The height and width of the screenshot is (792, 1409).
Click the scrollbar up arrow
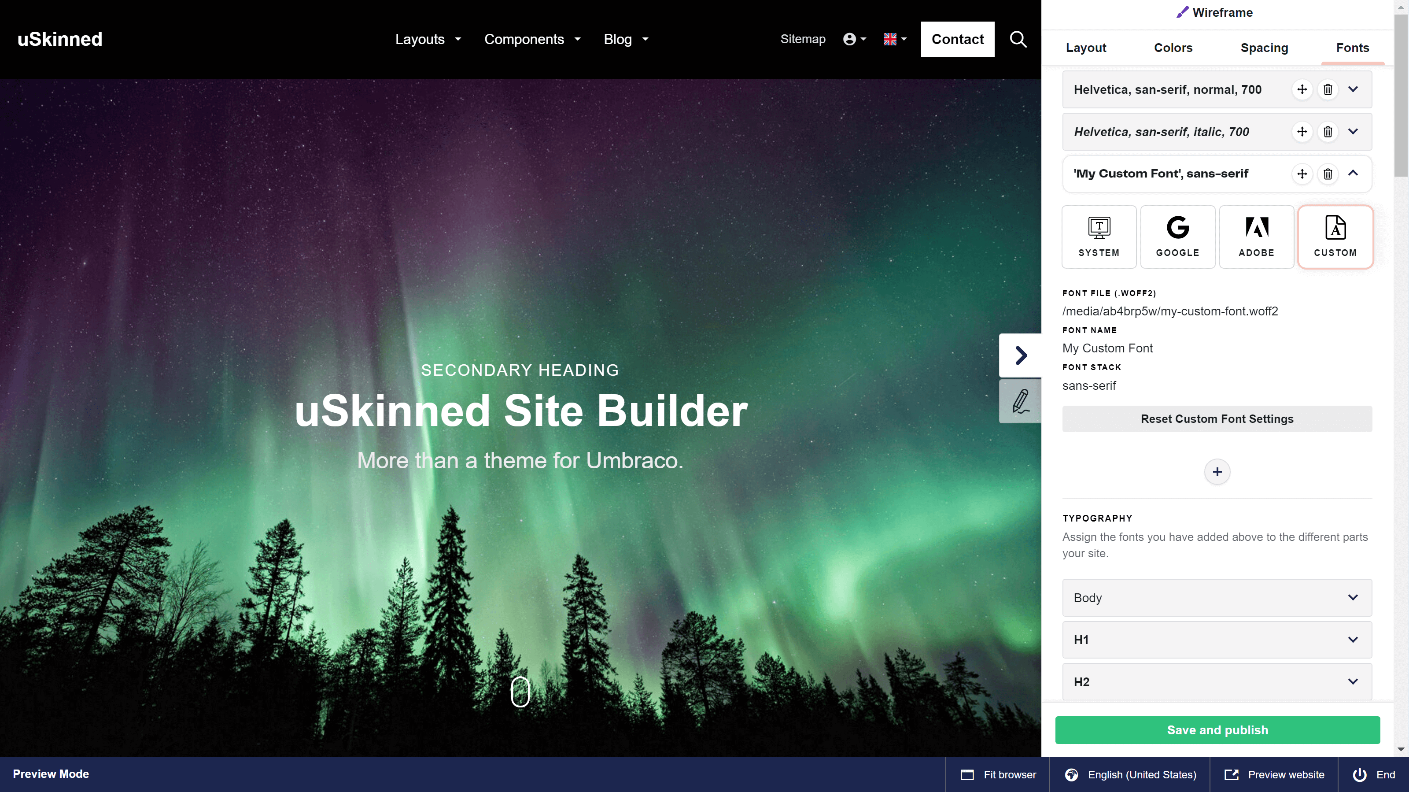pyautogui.click(x=1401, y=7)
